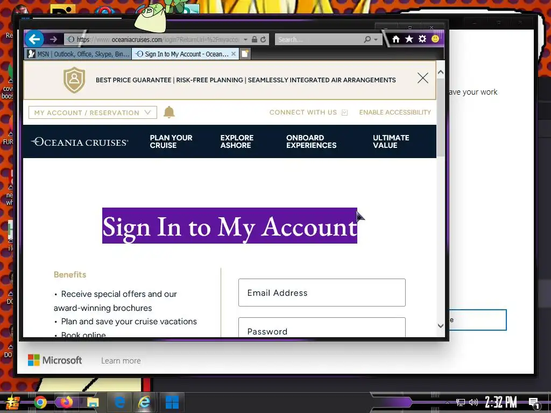Click the Enable Accessibility link

(395, 112)
